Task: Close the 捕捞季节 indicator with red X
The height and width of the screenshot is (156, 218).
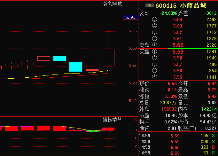Action: 135,120
